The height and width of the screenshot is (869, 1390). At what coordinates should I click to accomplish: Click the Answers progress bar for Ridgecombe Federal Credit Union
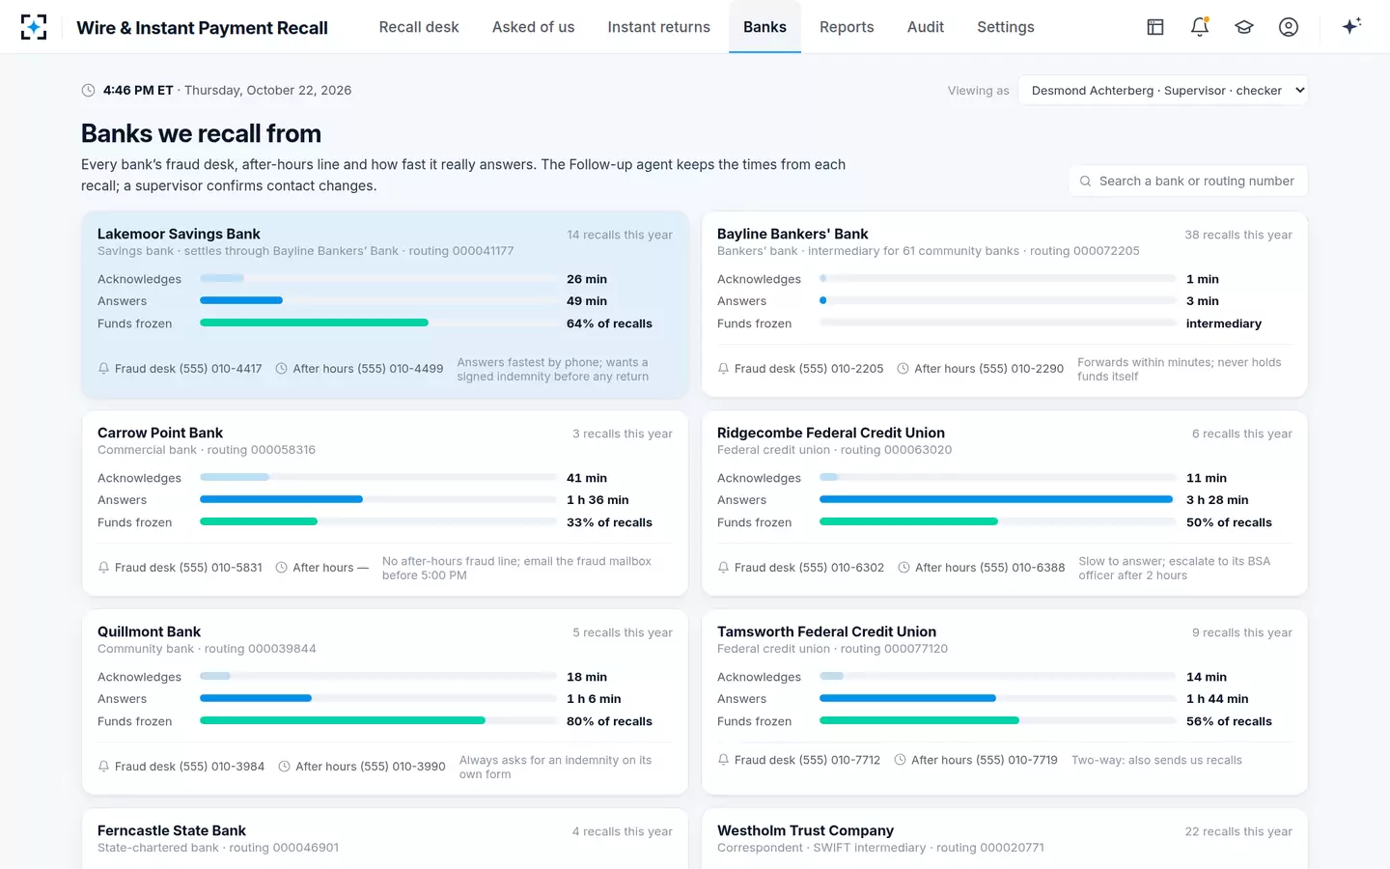pyautogui.click(x=997, y=500)
